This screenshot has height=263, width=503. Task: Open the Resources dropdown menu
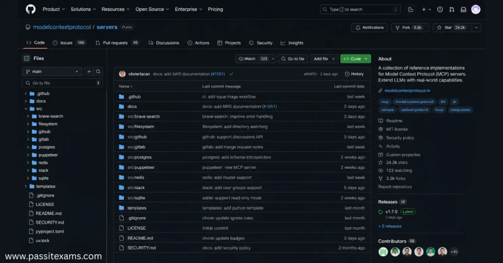coord(115,9)
